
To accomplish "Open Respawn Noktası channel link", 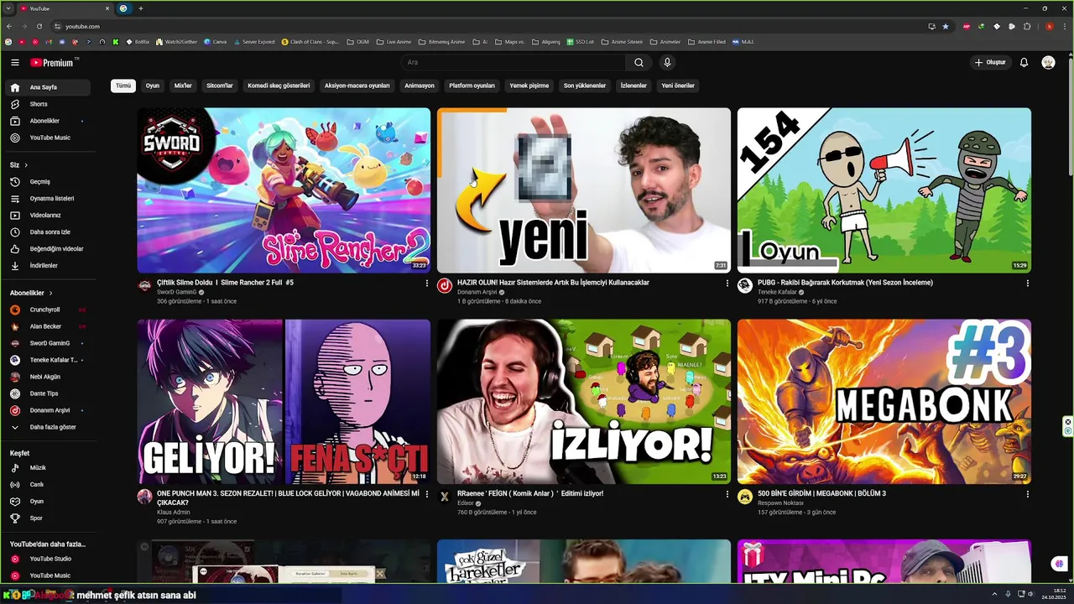I will click(782, 503).
